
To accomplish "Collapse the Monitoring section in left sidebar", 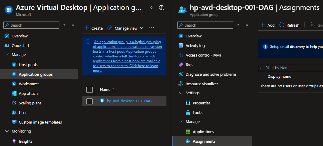I will tap(7, 131).
